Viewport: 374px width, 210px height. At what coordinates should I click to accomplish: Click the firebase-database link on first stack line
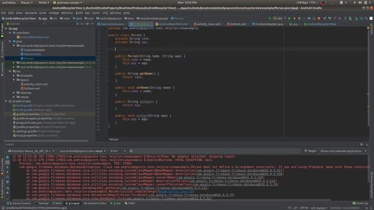240,170
